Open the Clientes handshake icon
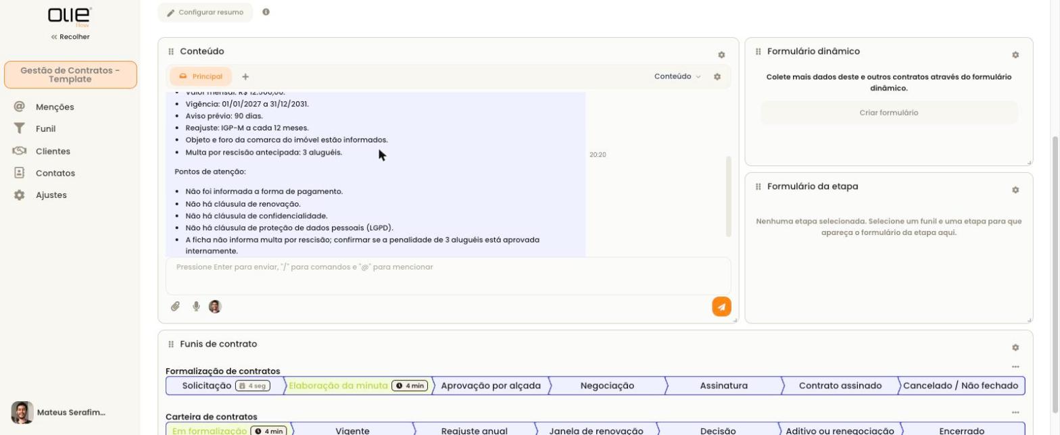The image size is (1060, 435). pos(20,151)
